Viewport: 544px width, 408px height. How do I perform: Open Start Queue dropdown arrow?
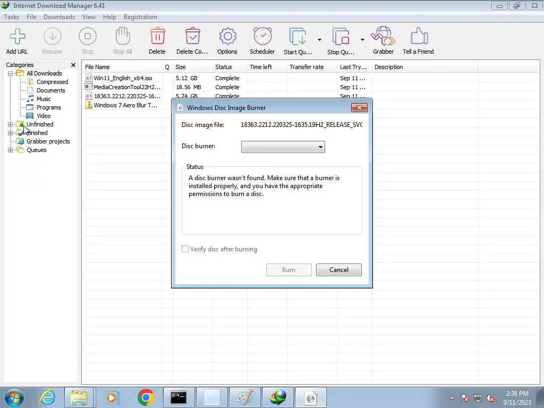(319, 40)
